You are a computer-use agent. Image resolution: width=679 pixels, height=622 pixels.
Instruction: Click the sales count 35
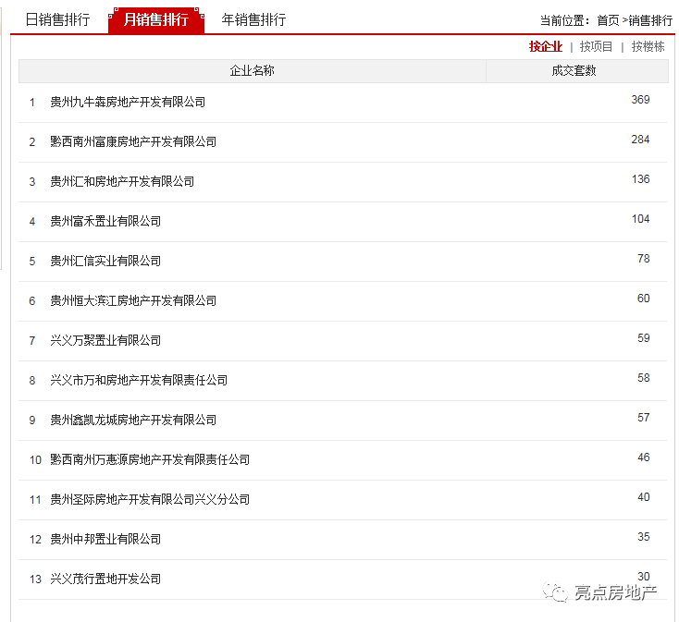(x=644, y=538)
